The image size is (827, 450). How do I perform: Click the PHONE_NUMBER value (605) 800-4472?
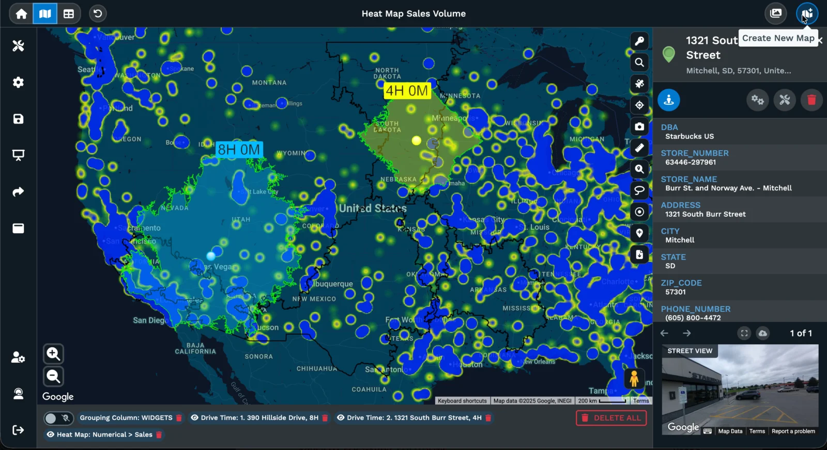(x=693, y=318)
